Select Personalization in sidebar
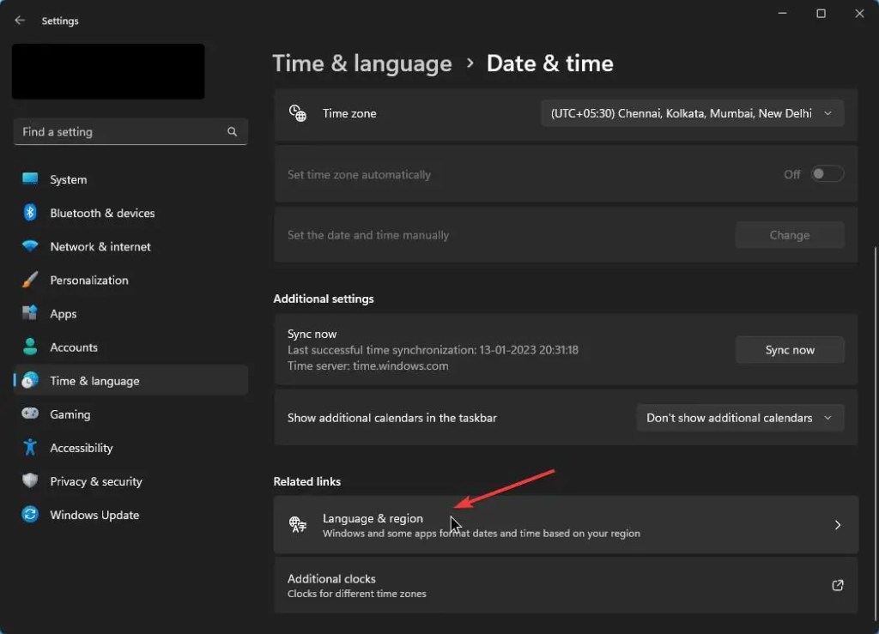Screen dimensions: 879x634 [x=130, y=280]
